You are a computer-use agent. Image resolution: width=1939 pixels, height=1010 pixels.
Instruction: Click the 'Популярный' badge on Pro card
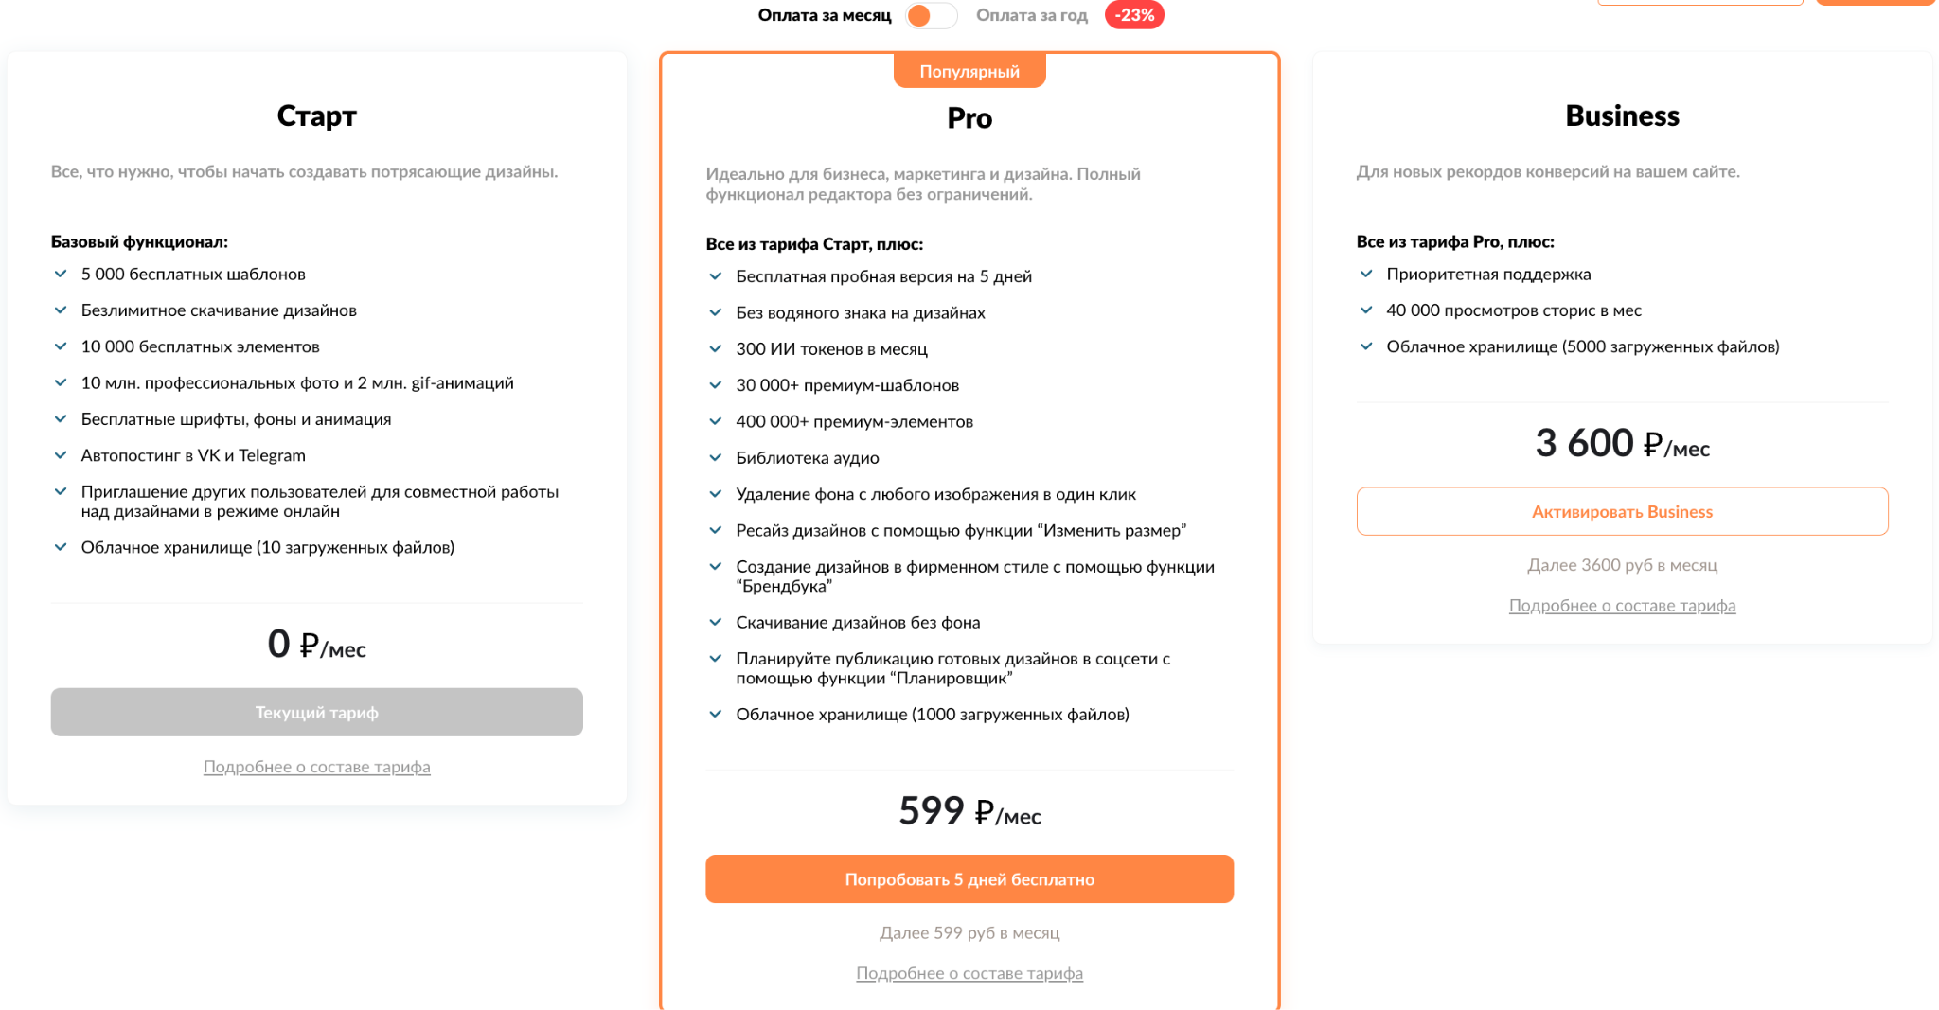(969, 72)
